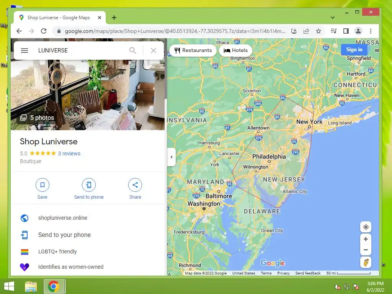
Task: Click the Google logo on the map
Action: coord(273,263)
